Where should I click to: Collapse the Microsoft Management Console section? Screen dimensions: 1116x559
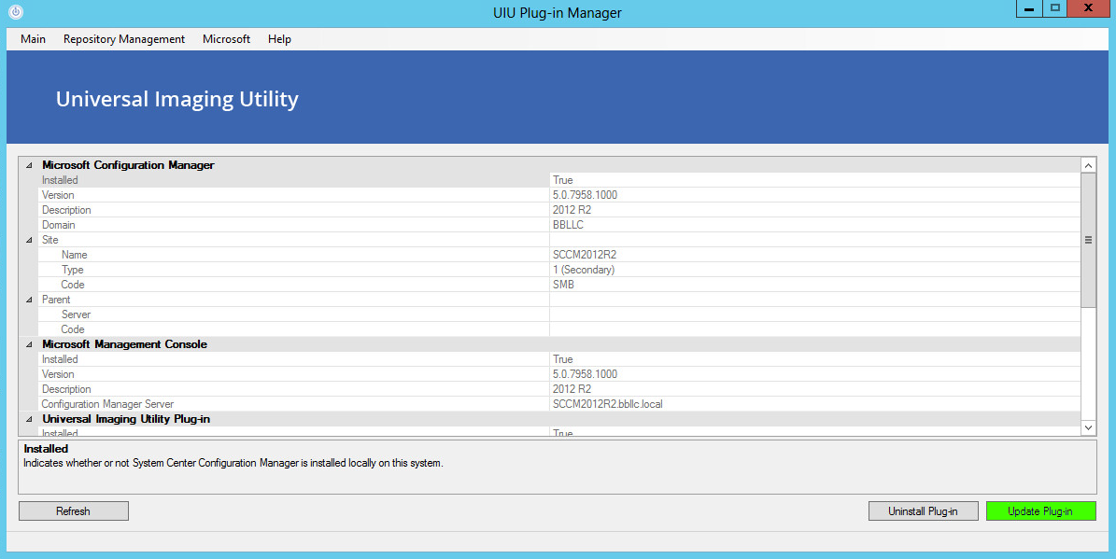(x=29, y=344)
